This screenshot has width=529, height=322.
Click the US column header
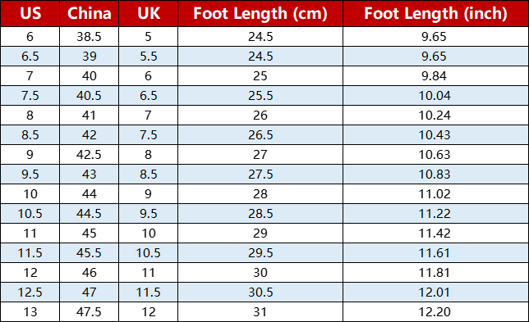30,13
